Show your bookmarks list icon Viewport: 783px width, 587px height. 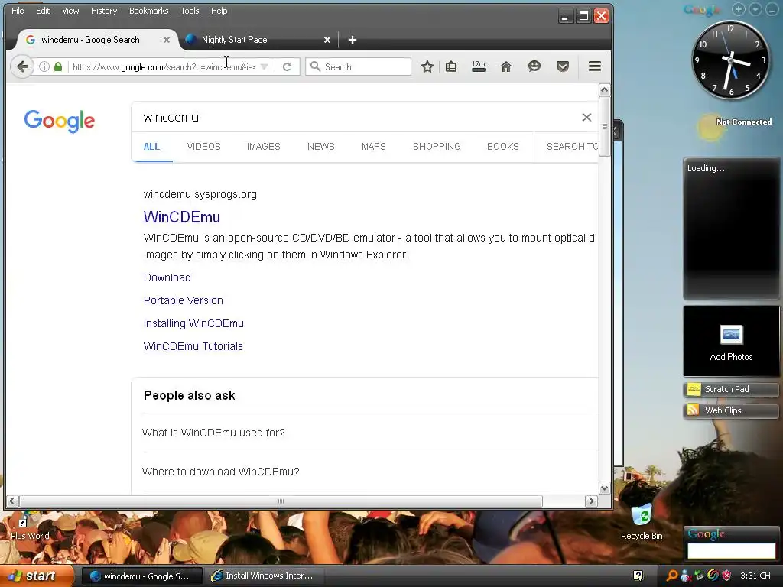coord(451,66)
